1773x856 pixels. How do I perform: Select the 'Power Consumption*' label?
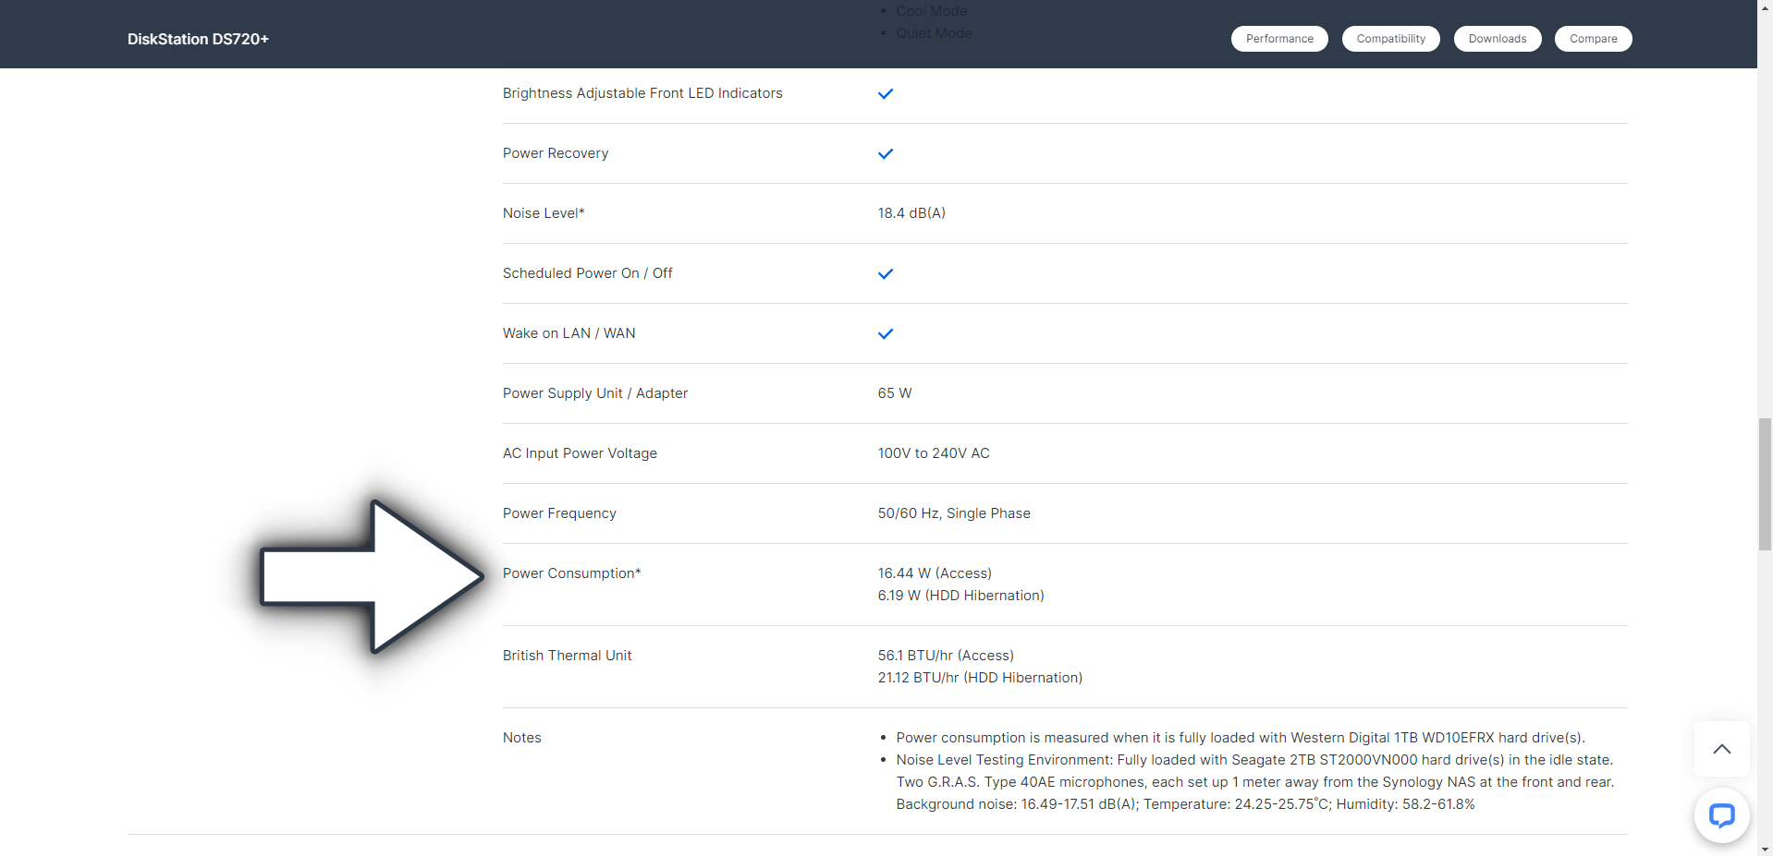click(571, 573)
